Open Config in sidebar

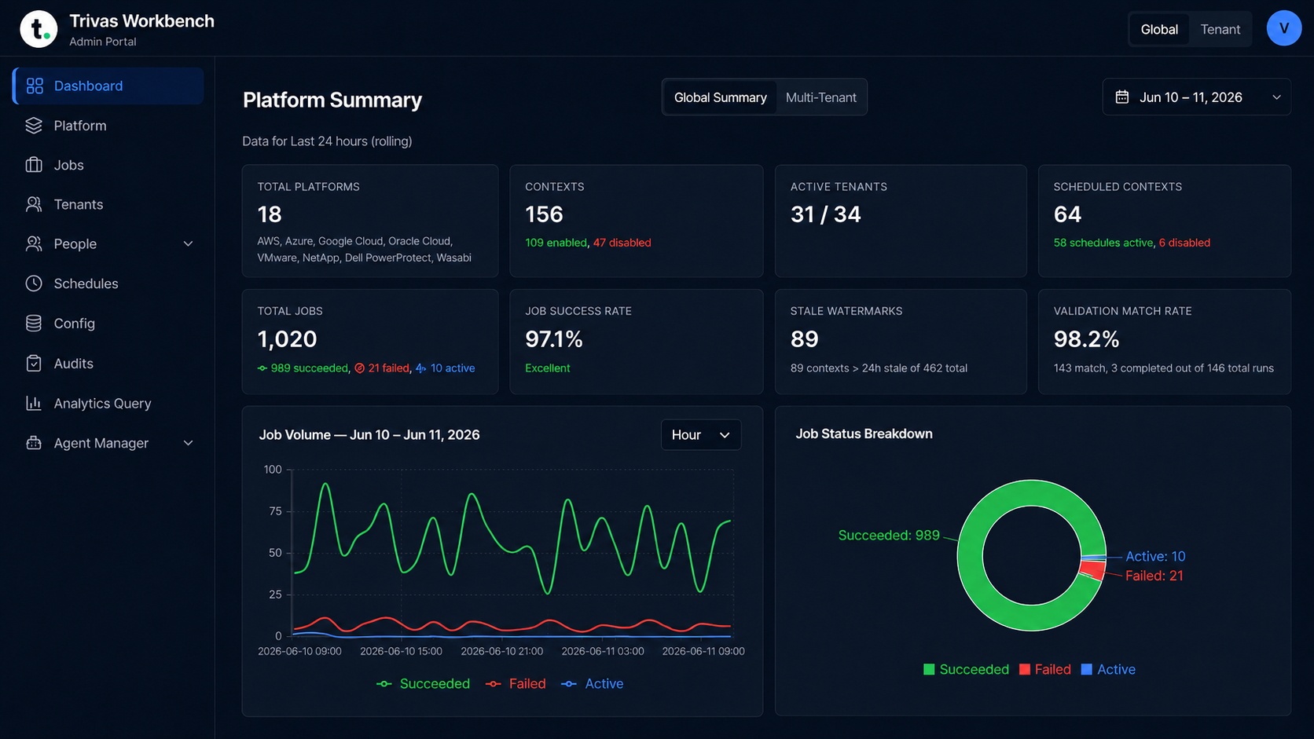108,324
